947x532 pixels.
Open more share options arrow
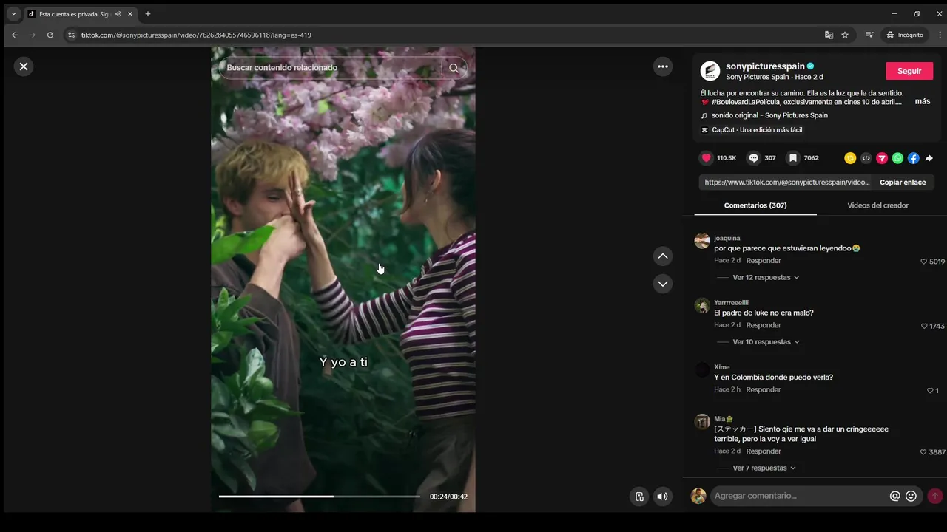coord(929,158)
